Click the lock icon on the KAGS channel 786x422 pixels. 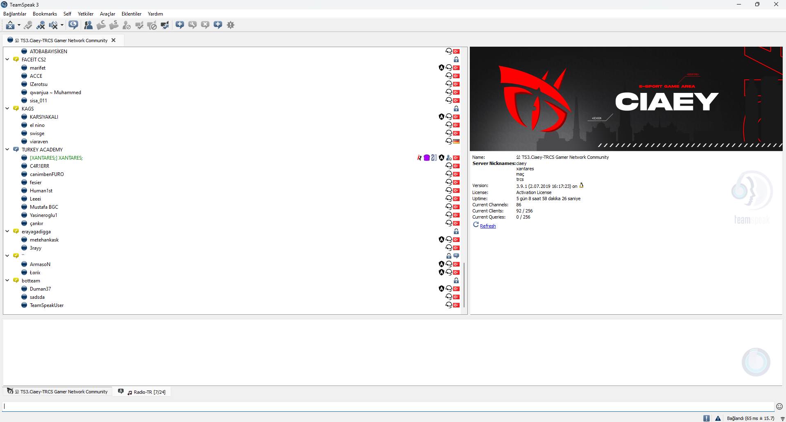pos(456,108)
